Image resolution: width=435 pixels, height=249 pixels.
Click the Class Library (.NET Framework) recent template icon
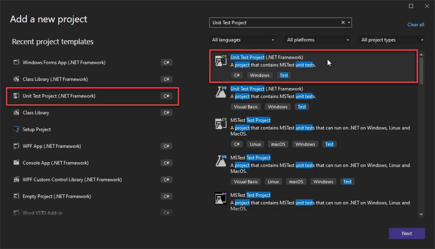click(x=17, y=79)
